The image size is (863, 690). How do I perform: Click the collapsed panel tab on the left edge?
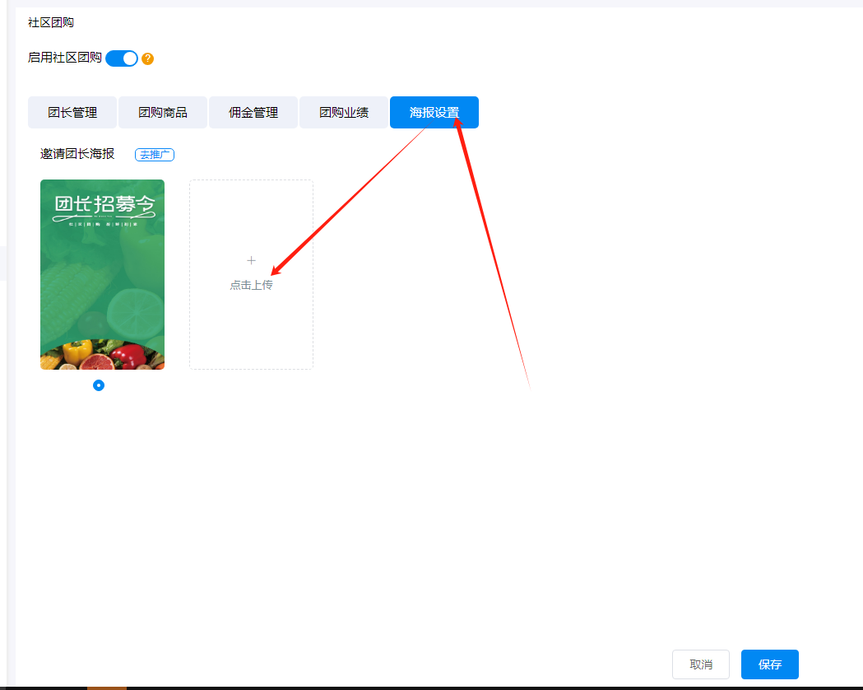tap(3, 262)
